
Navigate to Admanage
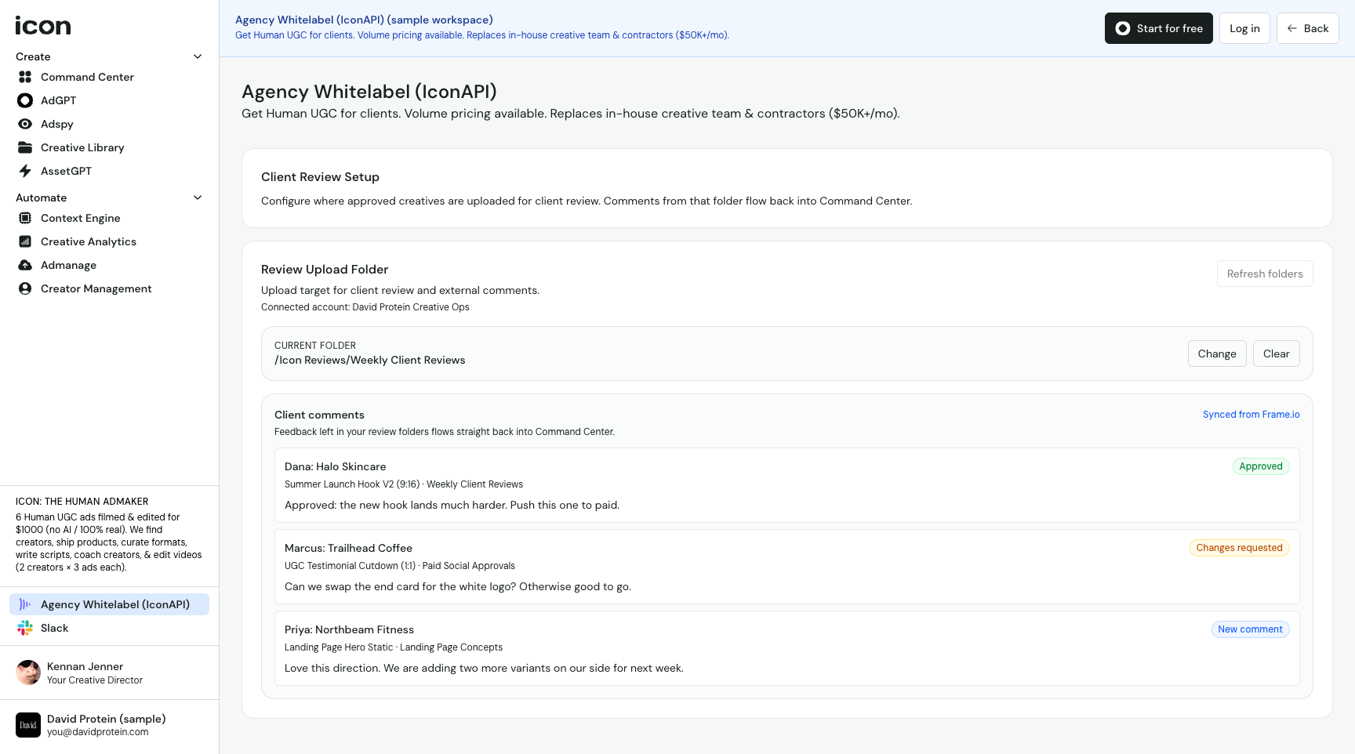pyautogui.click(x=109, y=265)
